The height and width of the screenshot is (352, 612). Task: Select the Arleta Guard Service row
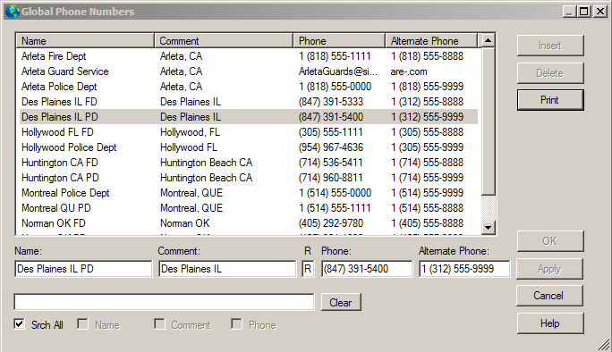(248, 71)
